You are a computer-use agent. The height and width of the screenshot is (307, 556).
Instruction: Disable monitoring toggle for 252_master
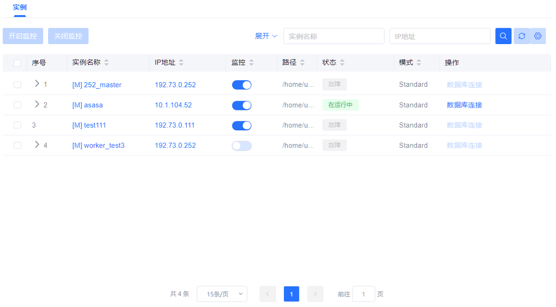click(x=241, y=85)
